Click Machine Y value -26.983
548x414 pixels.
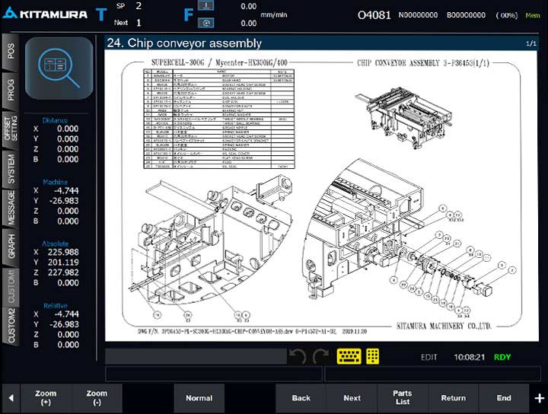(64, 201)
